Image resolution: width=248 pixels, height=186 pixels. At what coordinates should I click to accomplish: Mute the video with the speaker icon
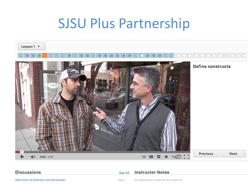coord(33,157)
